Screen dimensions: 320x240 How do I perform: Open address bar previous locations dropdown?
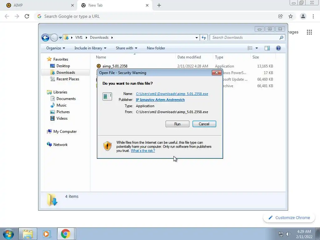click(197, 37)
